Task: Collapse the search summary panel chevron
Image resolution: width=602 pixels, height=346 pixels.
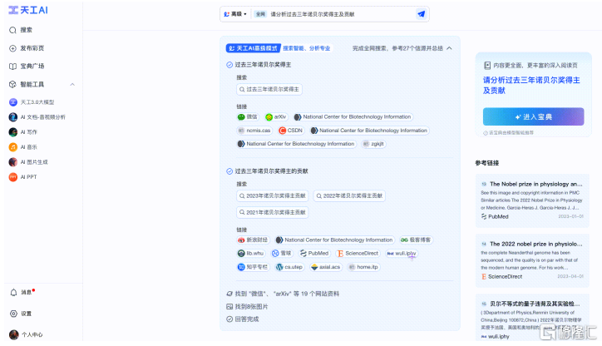Action: (x=449, y=48)
